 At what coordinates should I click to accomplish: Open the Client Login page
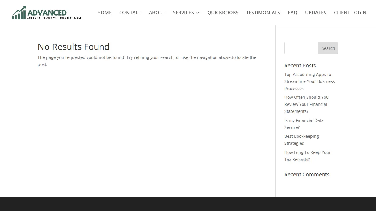click(350, 13)
